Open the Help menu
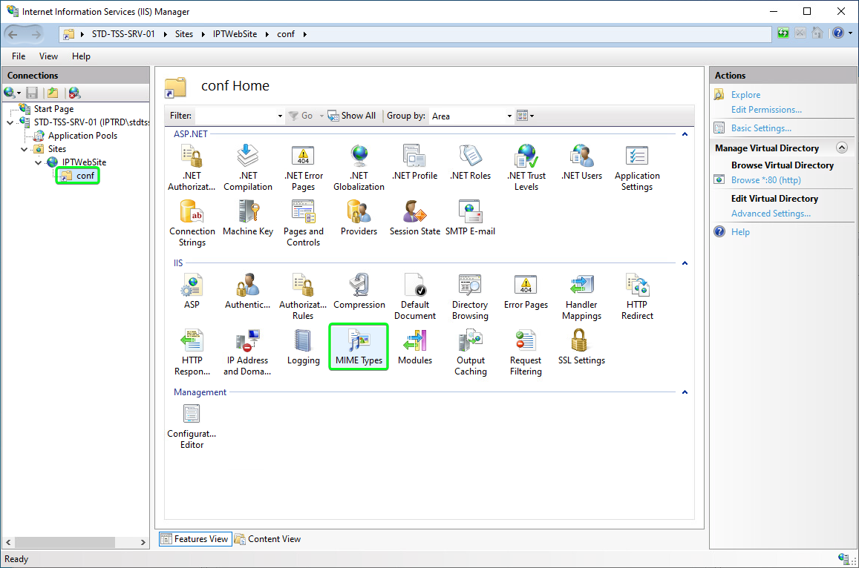 coord(81,56)
